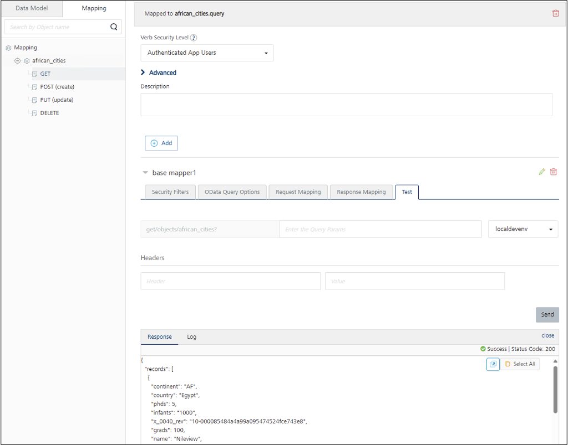Switch to the Data Model tab

(x=32, y=8)
